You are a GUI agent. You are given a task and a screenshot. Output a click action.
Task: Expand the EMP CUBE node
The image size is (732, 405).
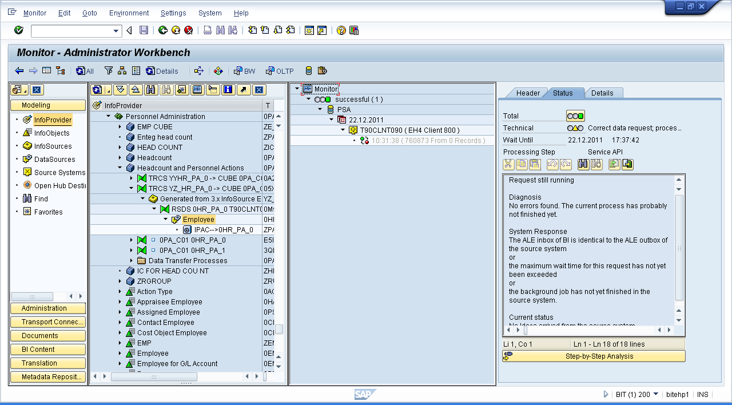tap(120, 126)
